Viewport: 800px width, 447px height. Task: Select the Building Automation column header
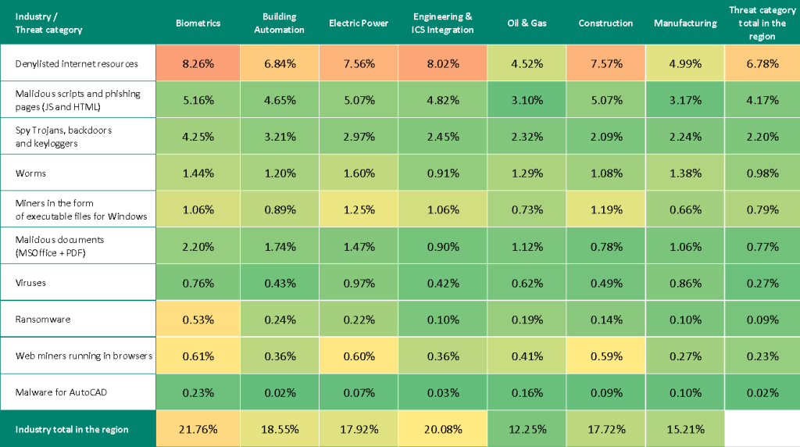[x=279, y=23]
